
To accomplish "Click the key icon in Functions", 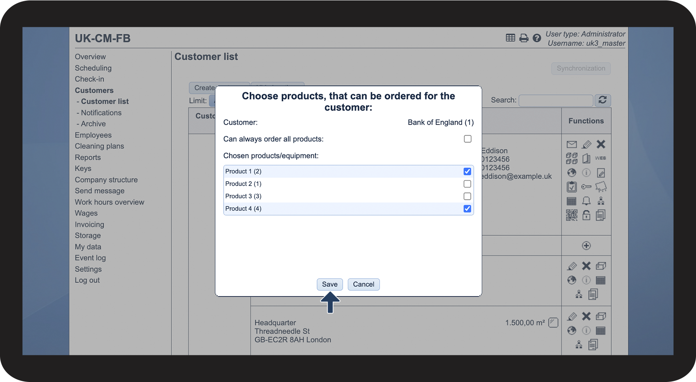I will pyautogui.click(x=586, y=187).
